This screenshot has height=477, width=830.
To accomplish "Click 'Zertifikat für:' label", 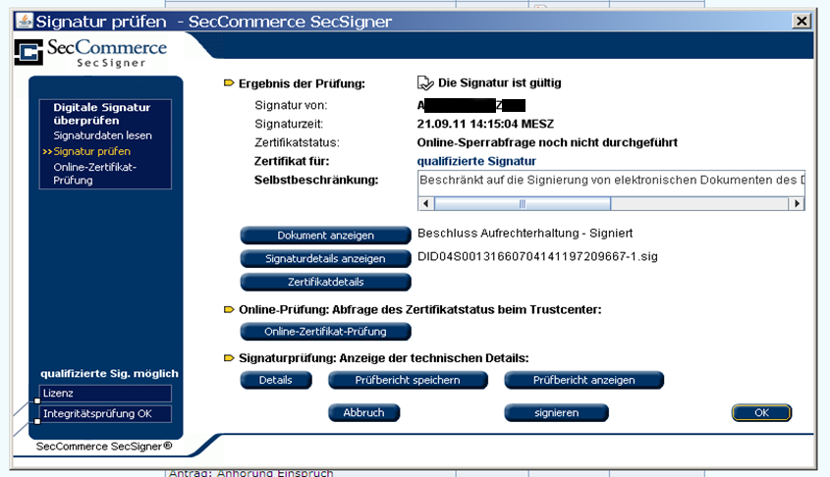I will click(292, 161).
